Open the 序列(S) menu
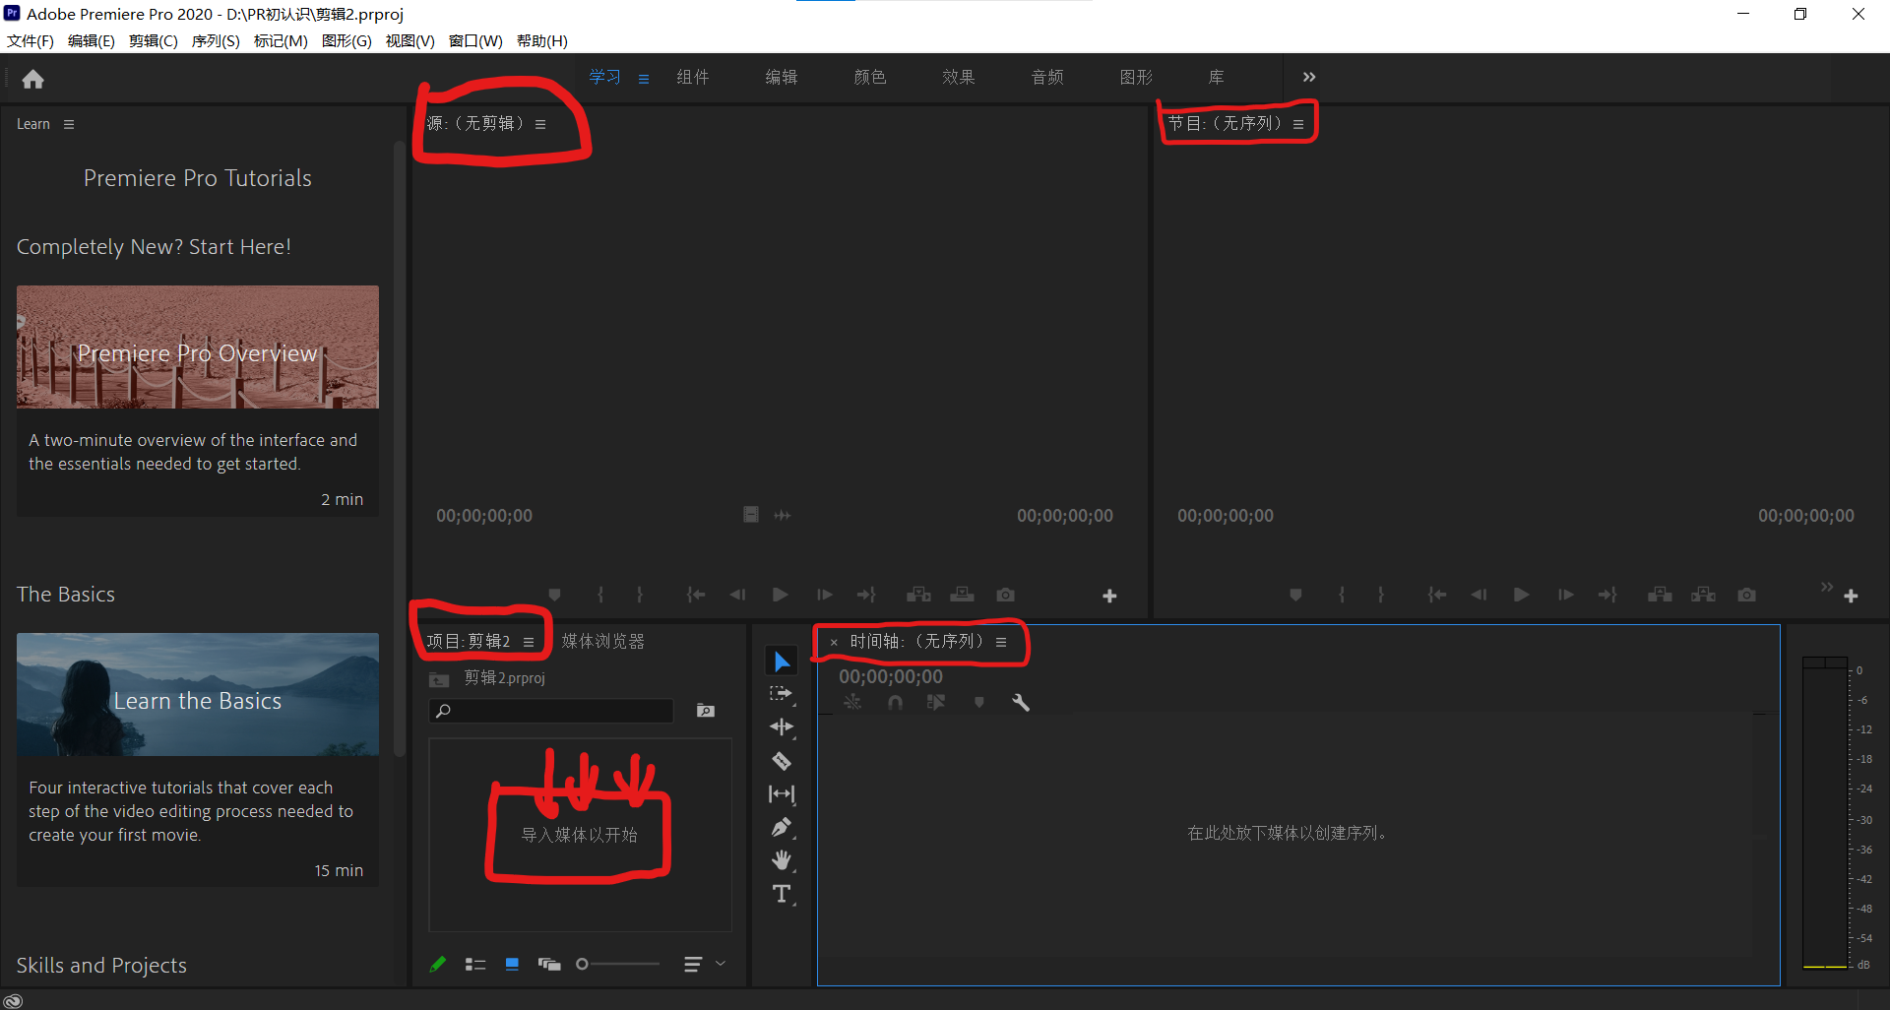1890x1010 pixels. tap(215, 40)
